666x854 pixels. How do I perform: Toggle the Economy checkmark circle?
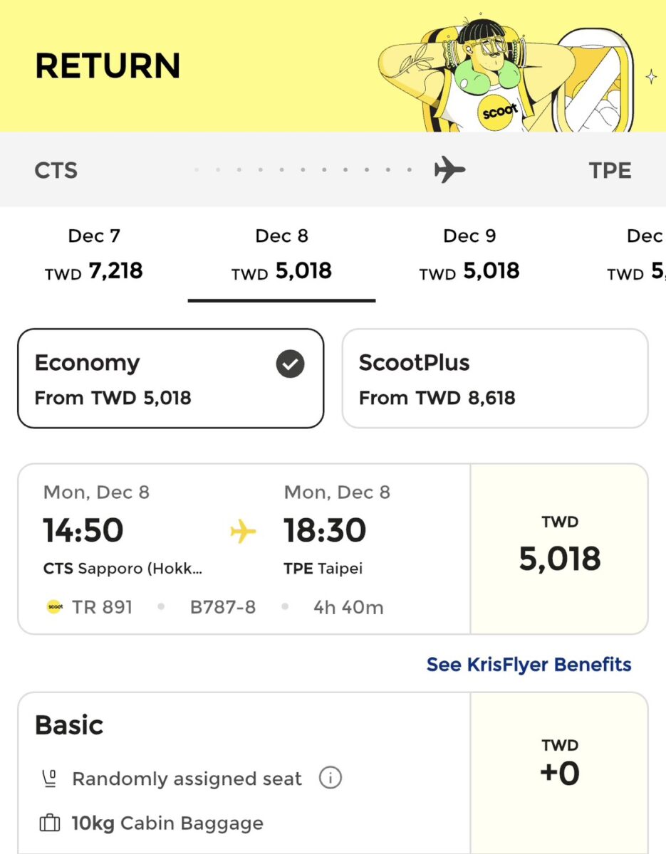pos(290,364)
